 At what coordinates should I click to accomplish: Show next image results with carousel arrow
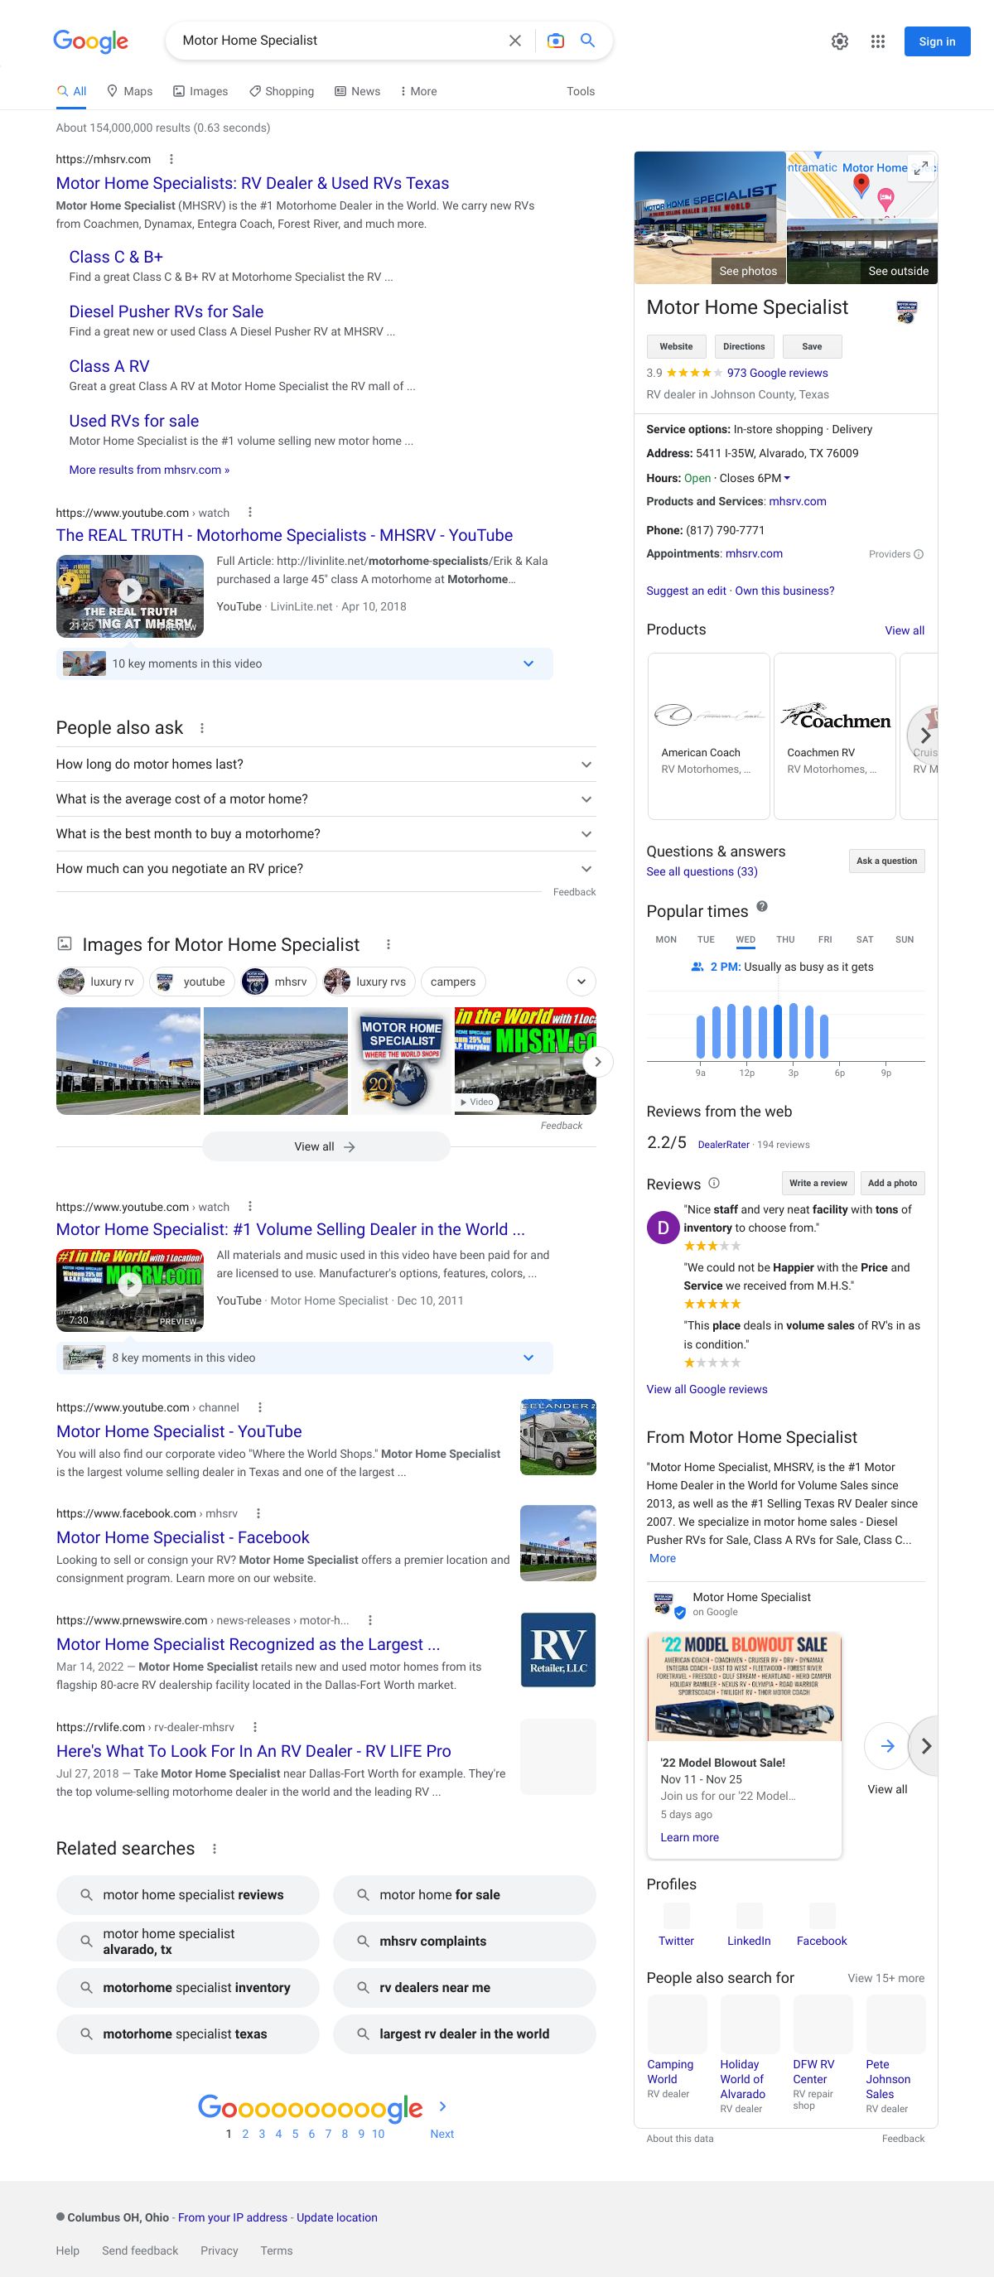(x=598, y=1062)
